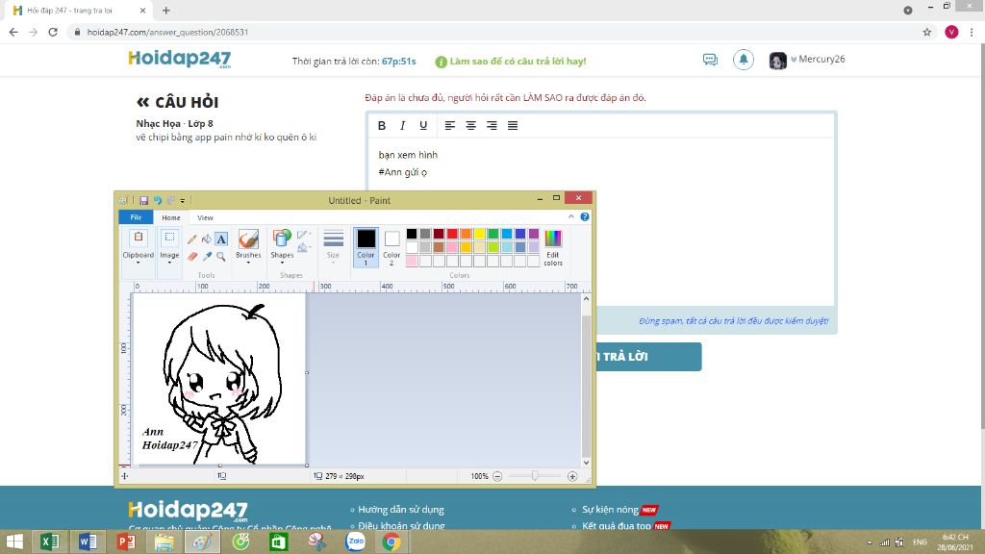
Task: Click the Hoidap247 header logo
Action: click(x=180, y=59)
